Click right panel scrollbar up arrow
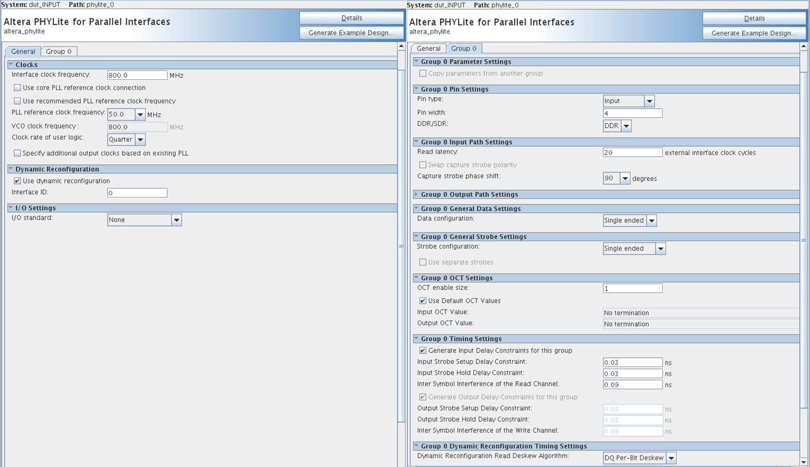This screenshot has height=467, width=810. (x=804, y=46)
